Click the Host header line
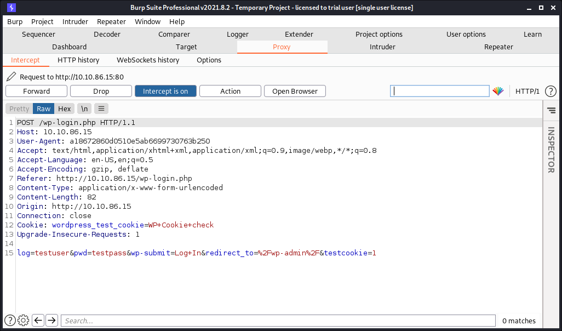 [54, 132]
